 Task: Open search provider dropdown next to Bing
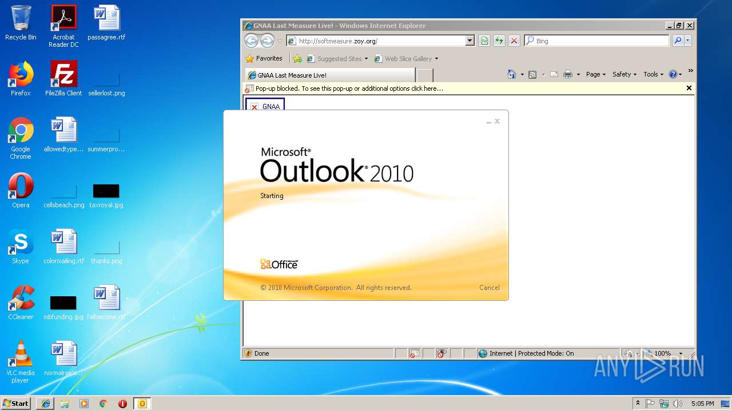[x=688, y=41]
